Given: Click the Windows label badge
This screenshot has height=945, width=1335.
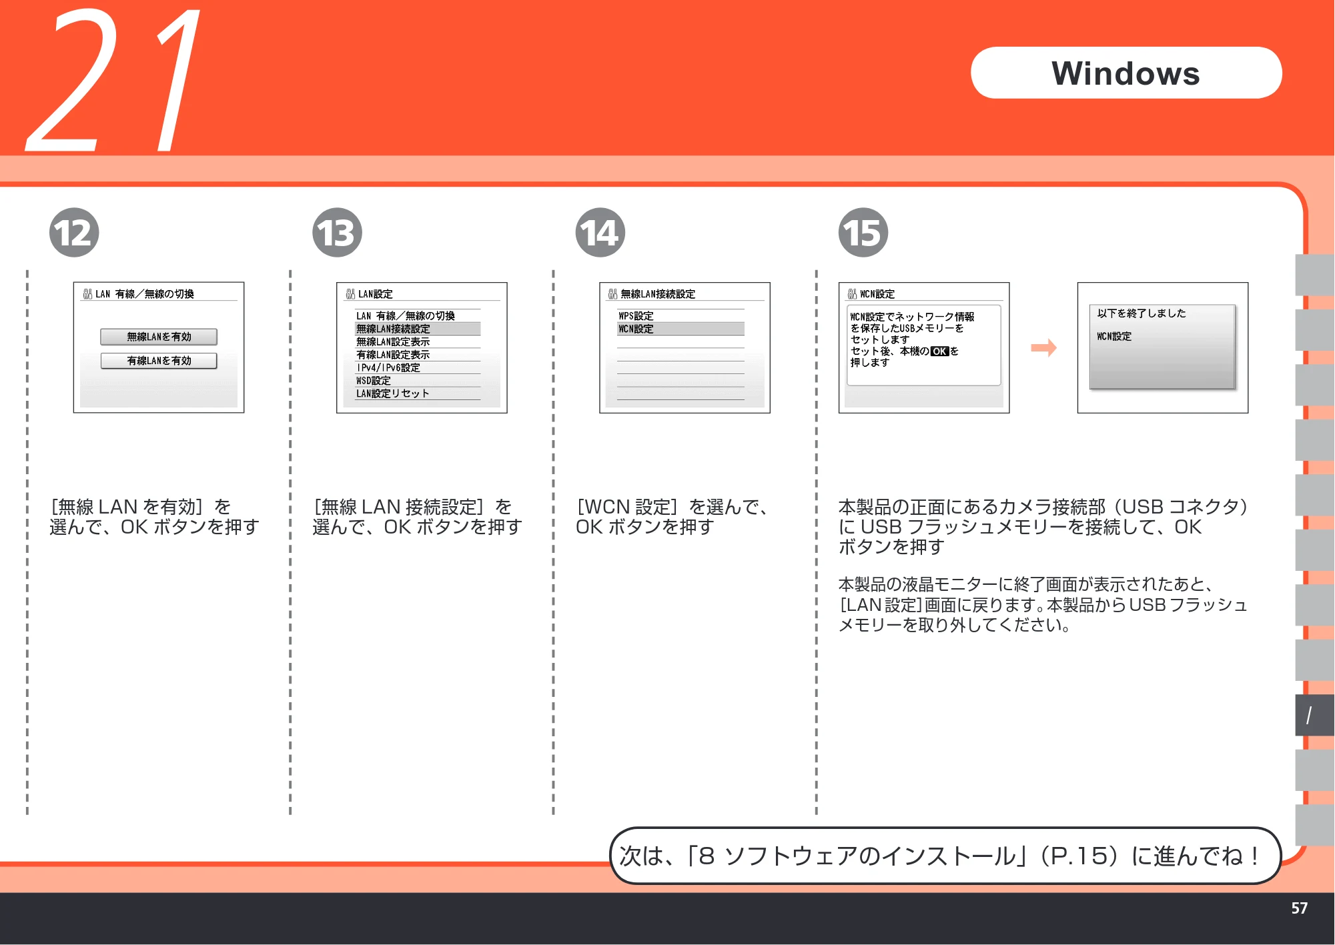Looking at the screenshot, I should pyautogui.click(x=1126, y=73).
